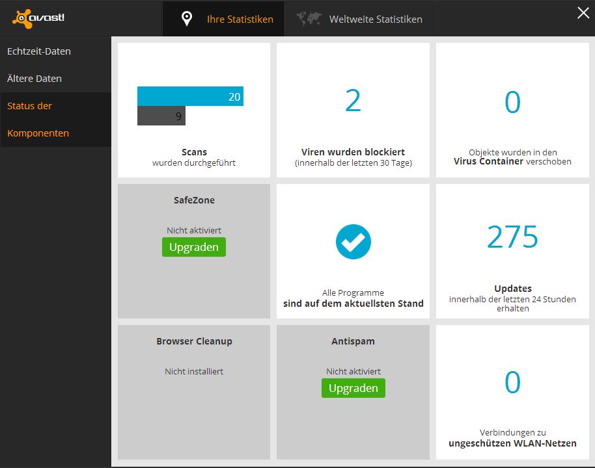
Task: Click the gray scans bar showing 9
Action: pyautogui.click(x=161, y=116)
